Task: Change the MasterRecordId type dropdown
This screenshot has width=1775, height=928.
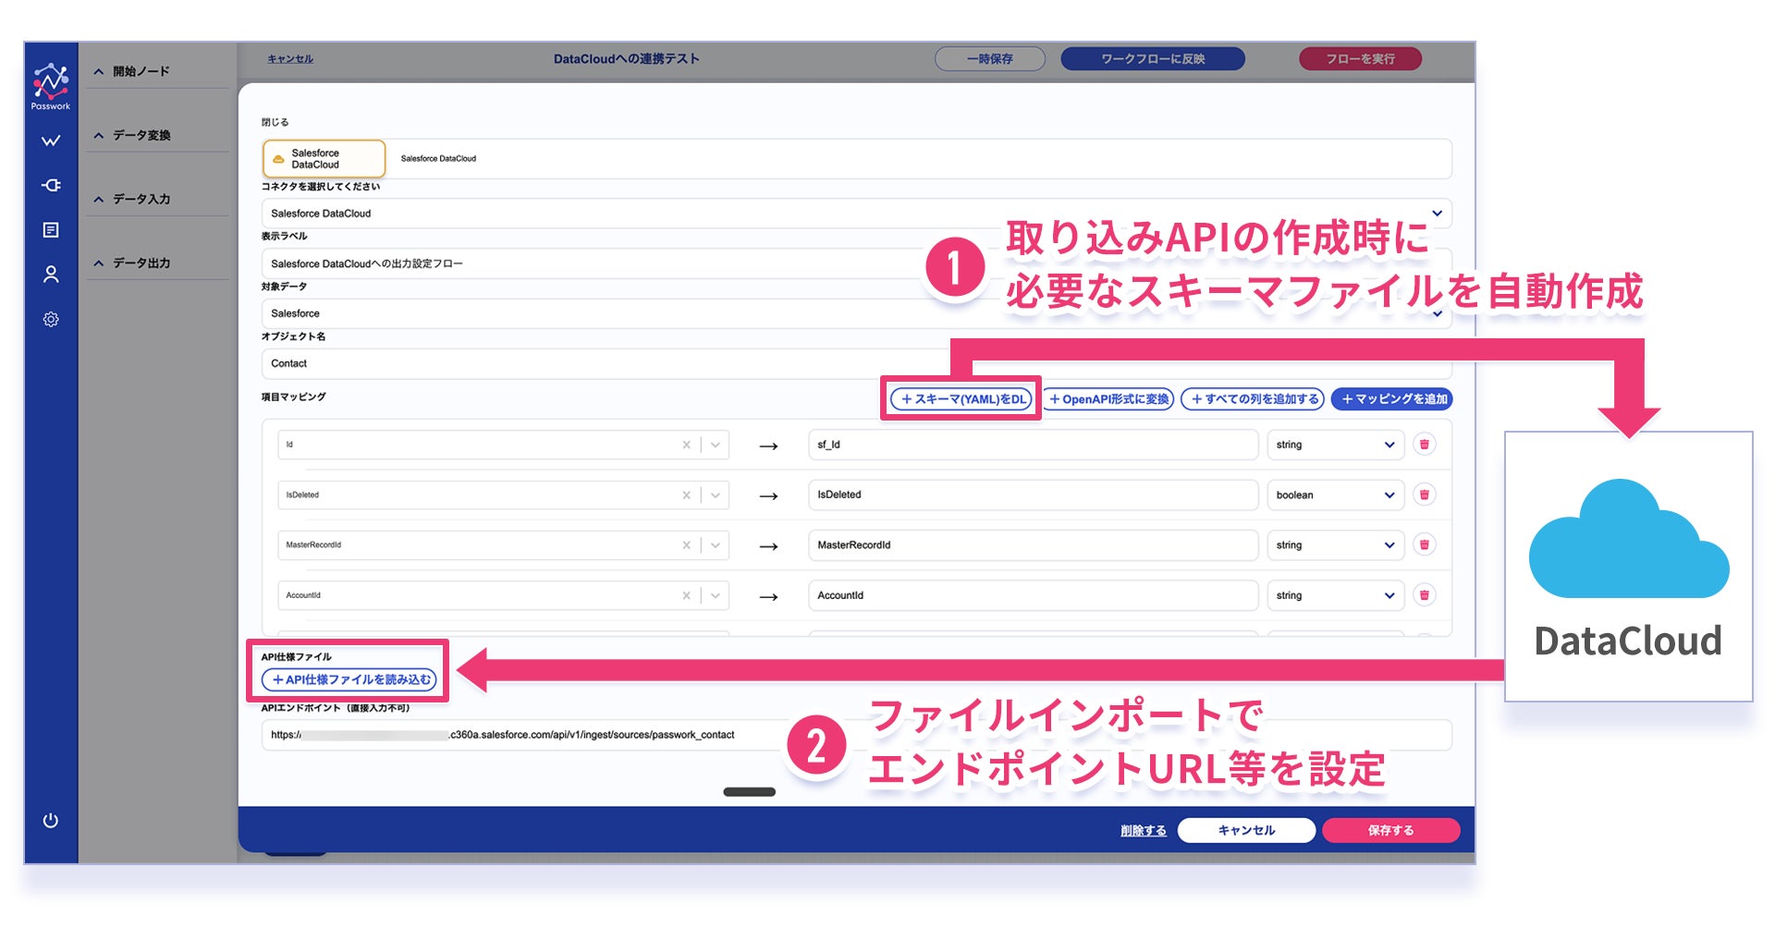Action: [x=1335, y=545]
